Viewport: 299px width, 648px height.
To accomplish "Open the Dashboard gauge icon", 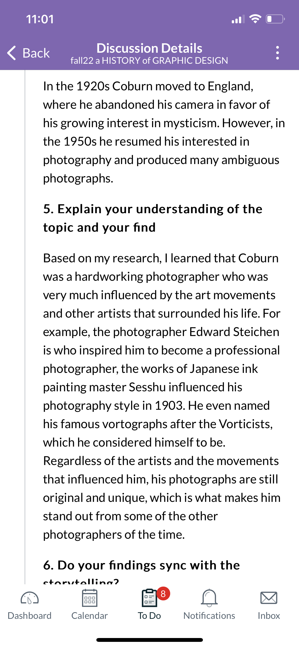I will [x=30, y=598].
